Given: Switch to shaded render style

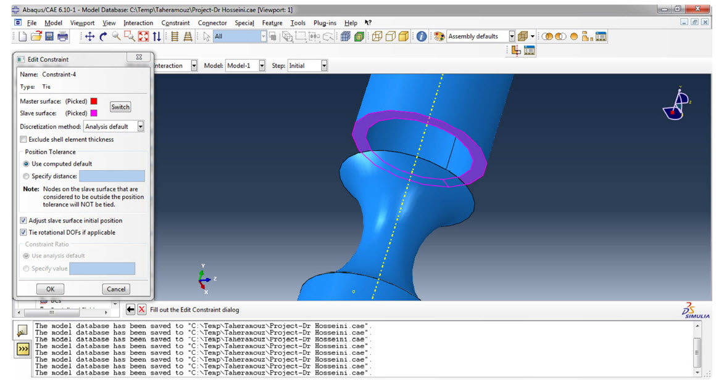Looking at the screenshot, I should [404, 36].
